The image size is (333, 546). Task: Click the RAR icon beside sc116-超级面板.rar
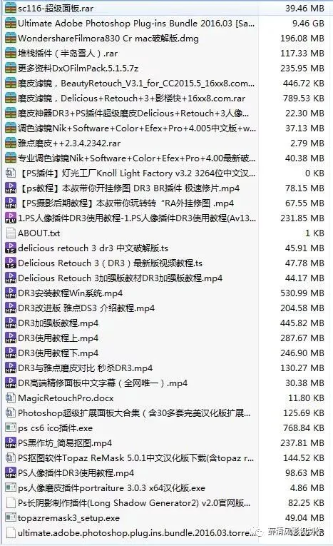11,8
